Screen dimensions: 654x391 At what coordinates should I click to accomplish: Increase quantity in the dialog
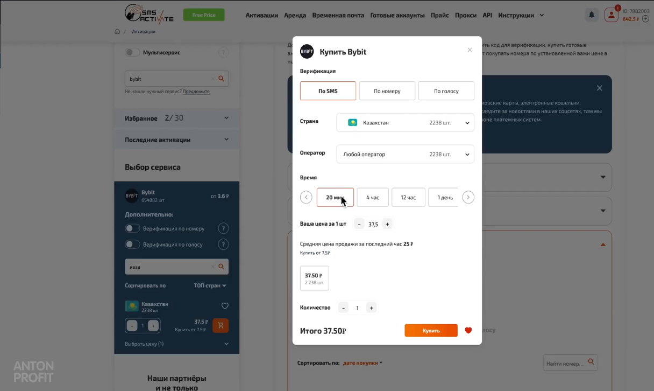tap(371, 308)
